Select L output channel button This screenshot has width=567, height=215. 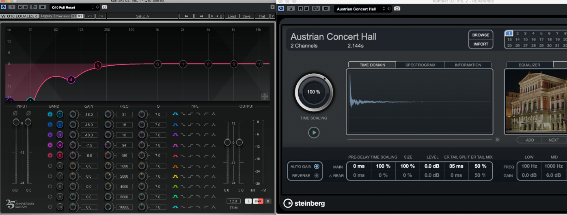248,201
